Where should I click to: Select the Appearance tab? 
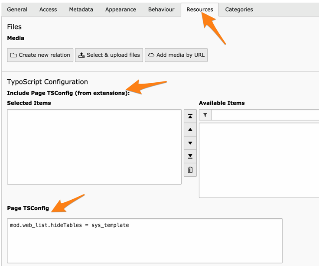120,10
